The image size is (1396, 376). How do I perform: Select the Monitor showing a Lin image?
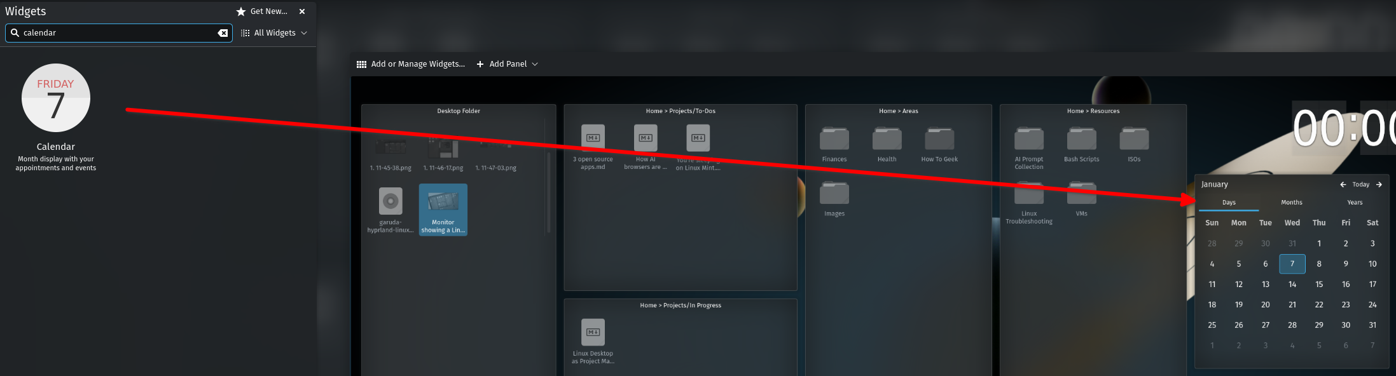[443, 210]
